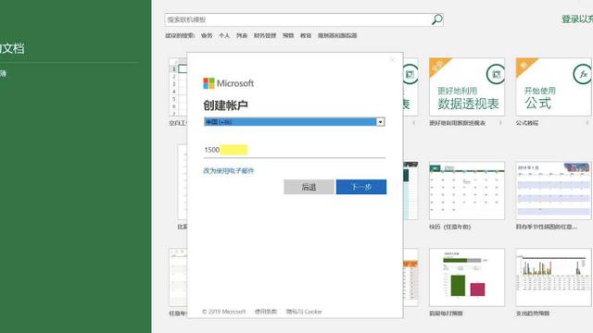Select the suggested search term 业务
The image size is (593, 333).
click(x=207, y=35)
